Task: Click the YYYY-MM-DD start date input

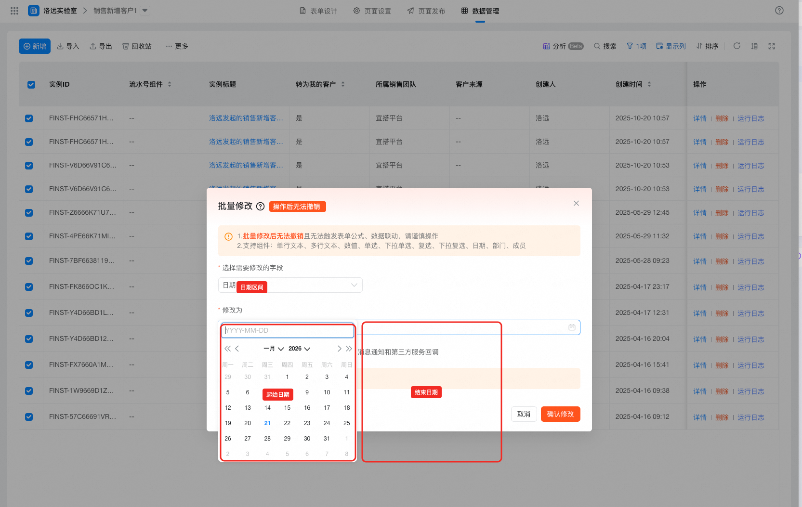Action: pyautogui.click(x=288, y=331)
